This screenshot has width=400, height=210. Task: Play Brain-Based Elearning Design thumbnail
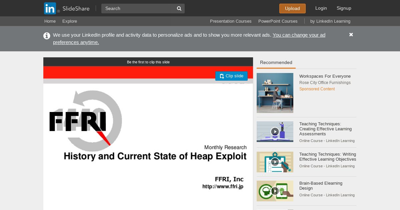pyautogui.click(x=275, y=191)
